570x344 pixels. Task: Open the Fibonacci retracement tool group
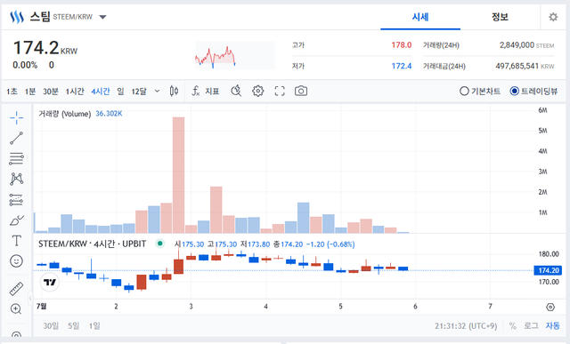16,158
